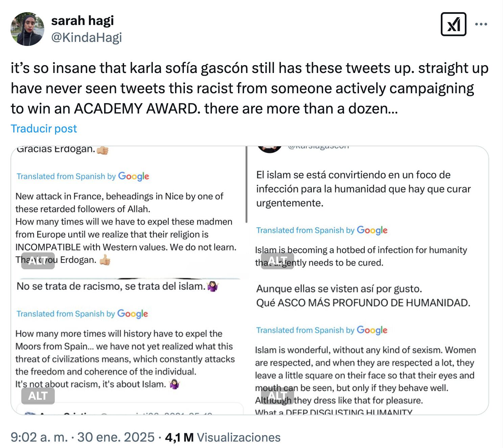
Task: Open image reading 'El islam se está convirtiendo'
Action: point(363,189)
